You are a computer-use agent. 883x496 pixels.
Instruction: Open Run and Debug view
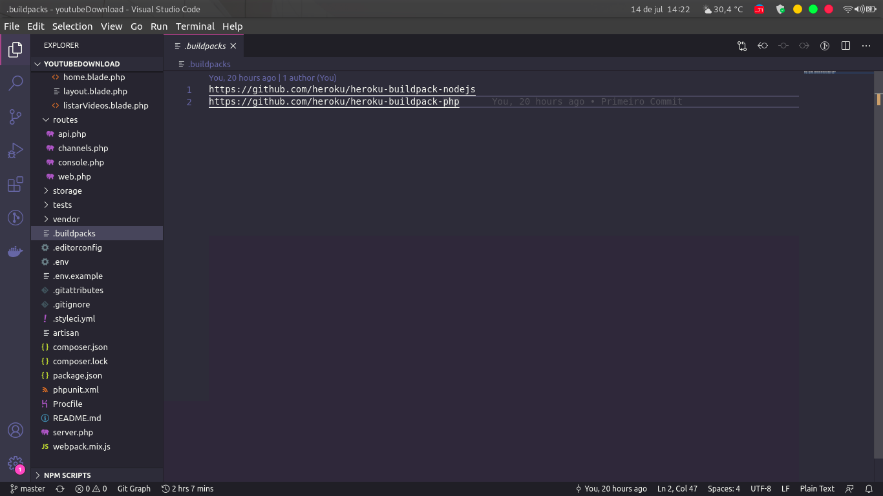tap(16, 150)
